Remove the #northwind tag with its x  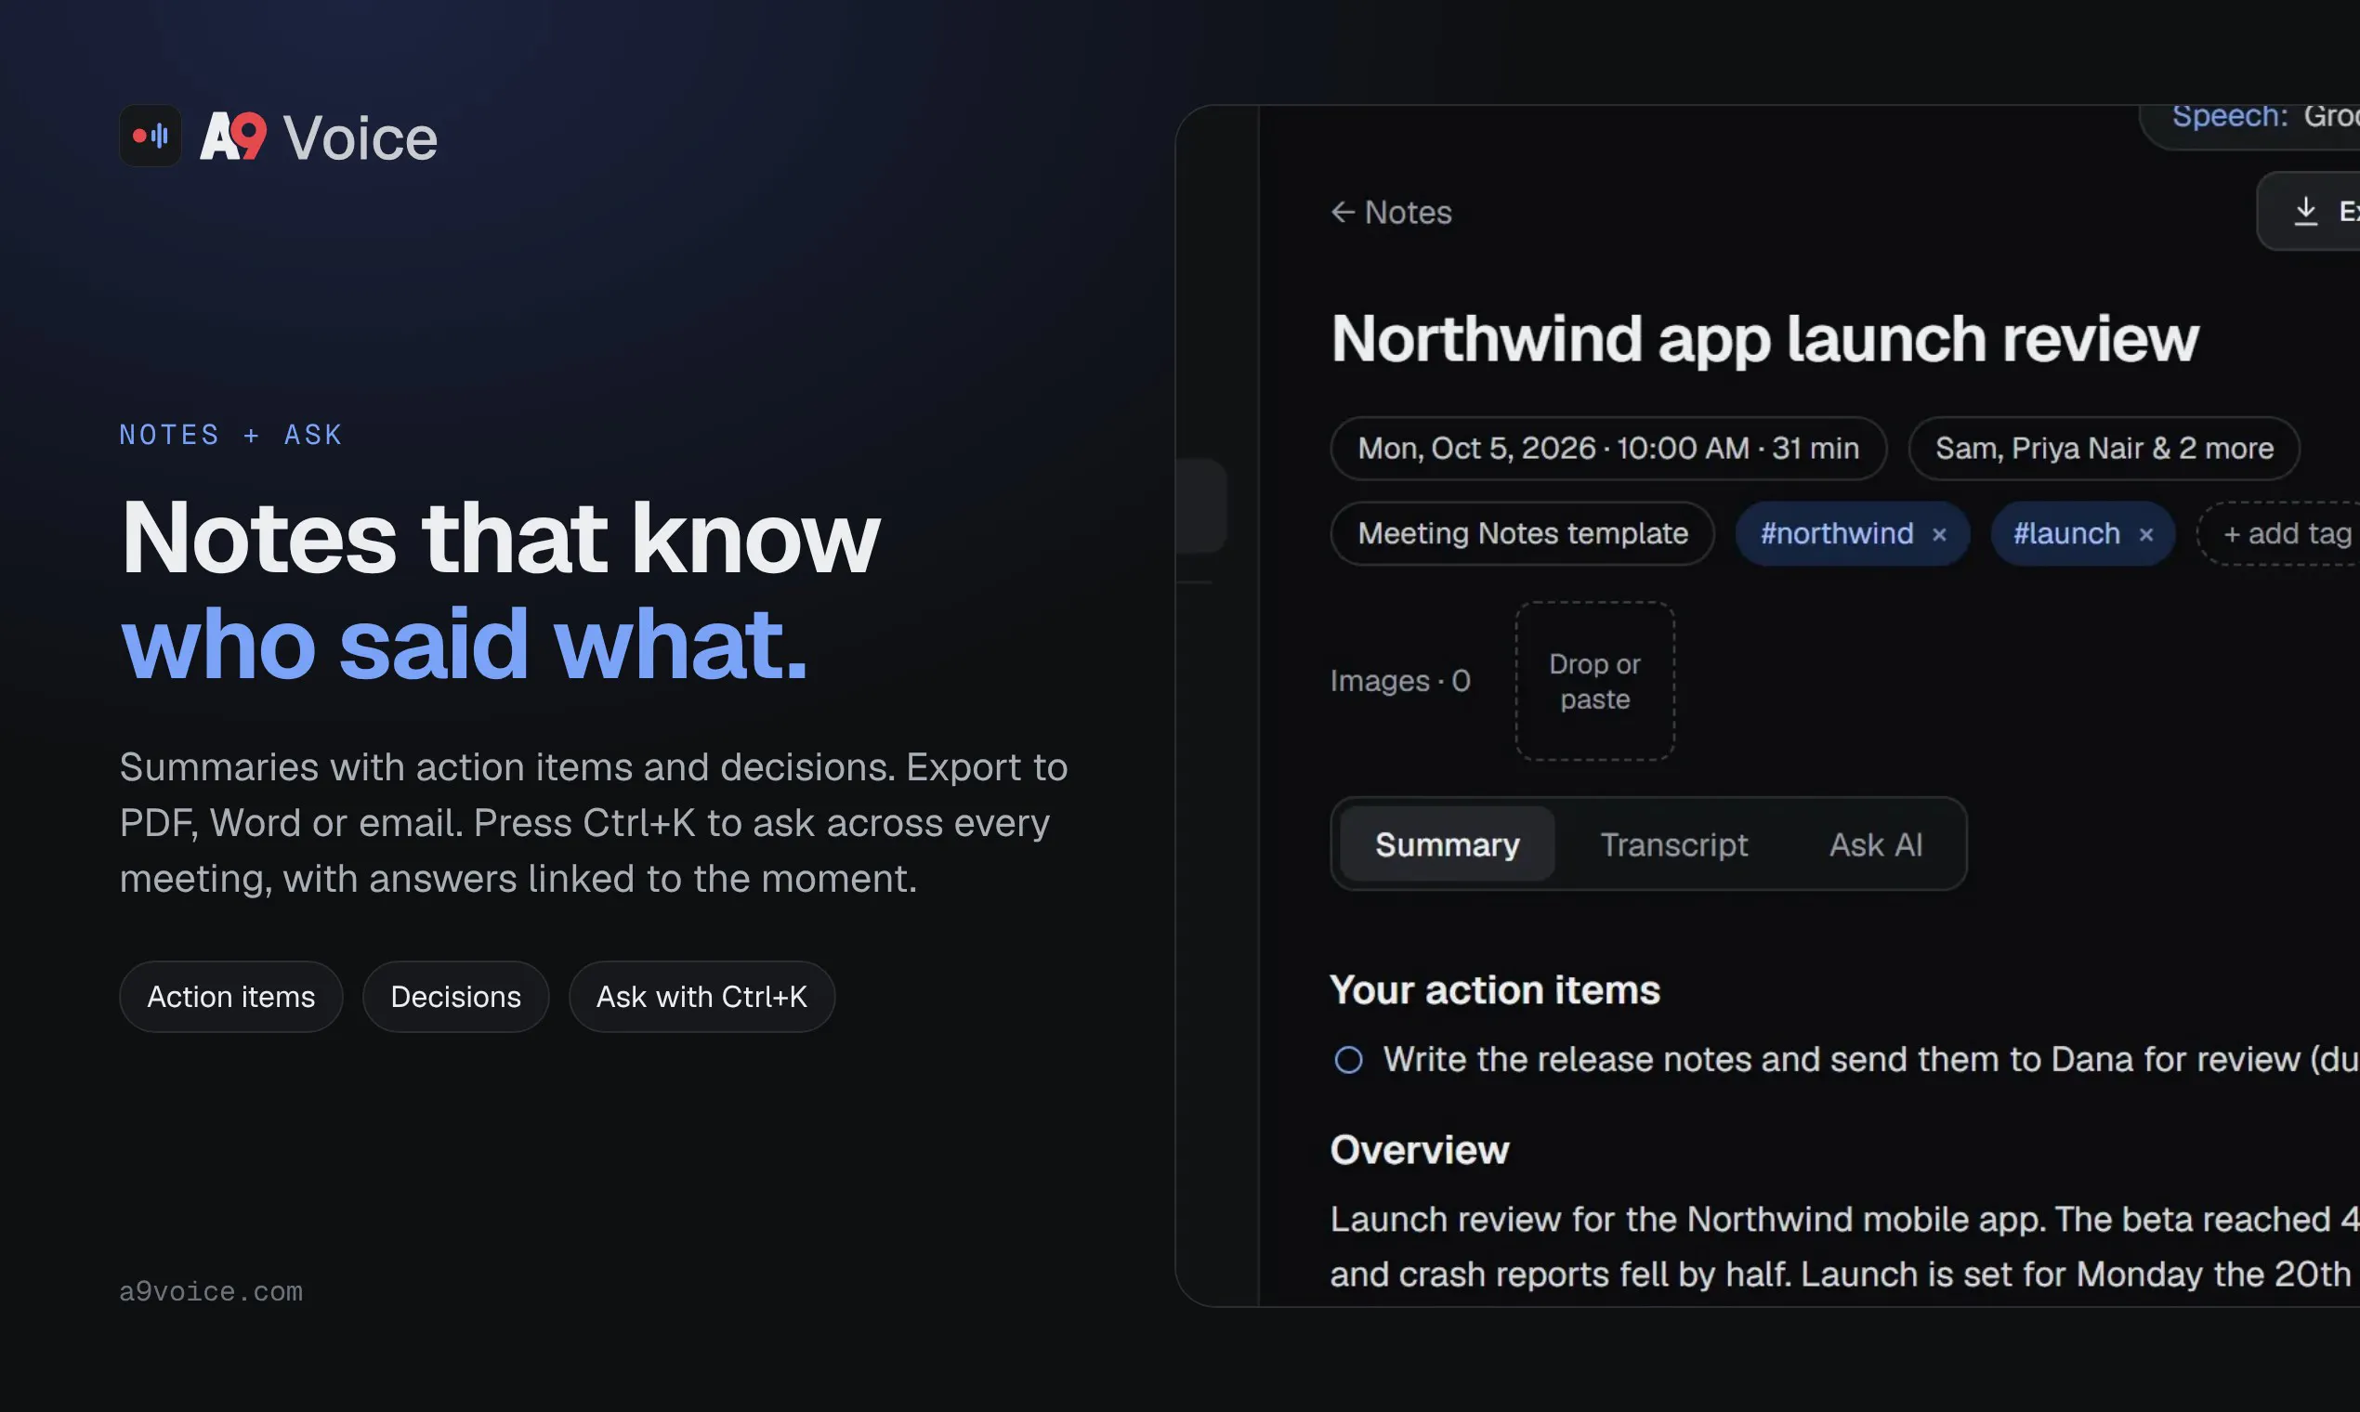tap(1939, 535)
